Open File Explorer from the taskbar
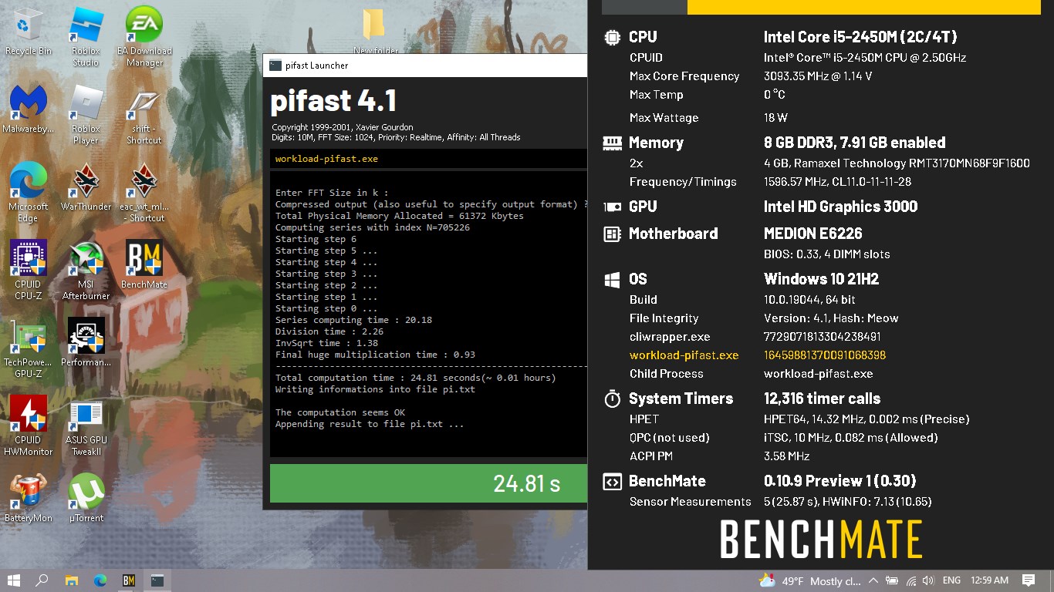This screenshot has width=1054, height=592. pyautogui.click(x=71, y=580)
